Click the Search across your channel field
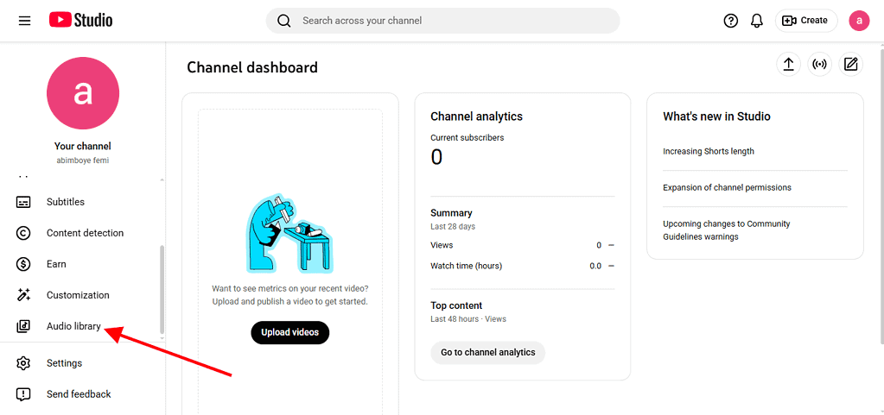The width and height of the screenshot is (884, 415). point(449,21)
